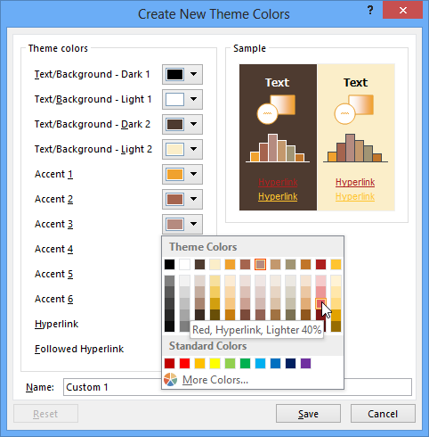The height and width of the screenshot is (437, 429).
Task: Choose standard color orange
Action: tap(199, 363)
